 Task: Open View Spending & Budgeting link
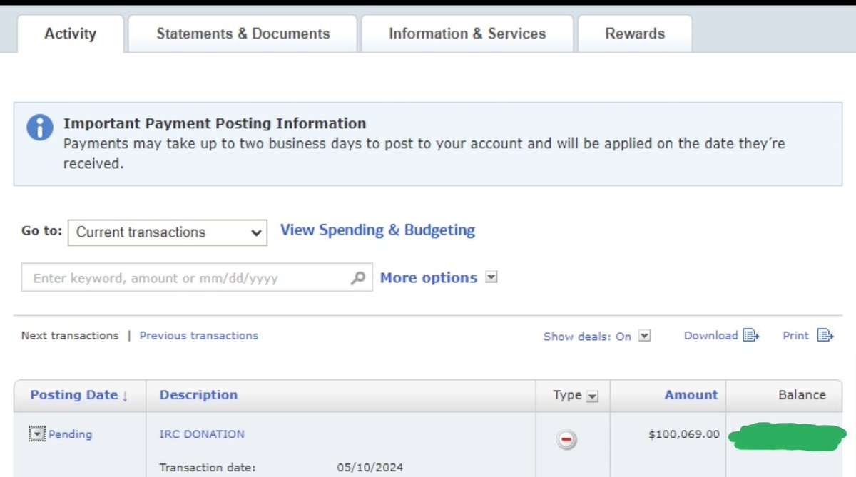coord(377,230)
